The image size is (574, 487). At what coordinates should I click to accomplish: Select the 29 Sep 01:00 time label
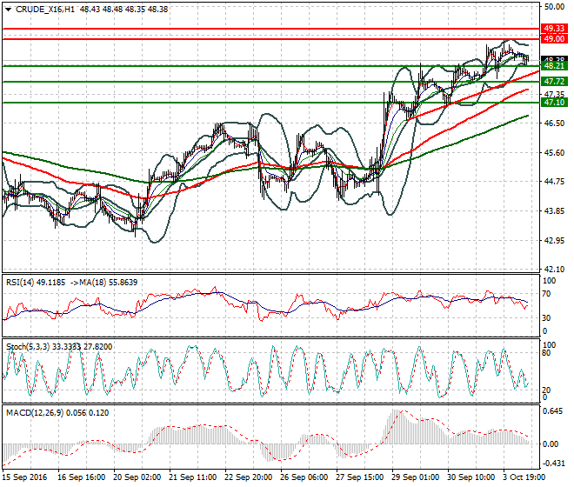[416, 477]
